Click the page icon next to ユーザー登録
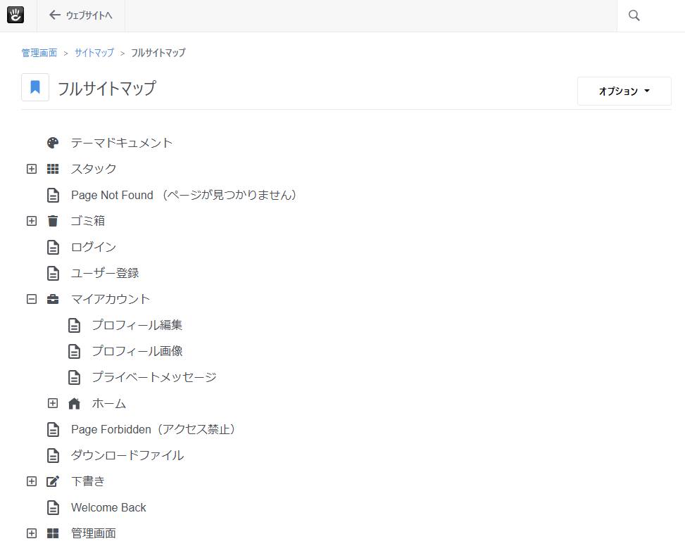The height and width of the screenshot is (553, 685). [x=53, y=273]
